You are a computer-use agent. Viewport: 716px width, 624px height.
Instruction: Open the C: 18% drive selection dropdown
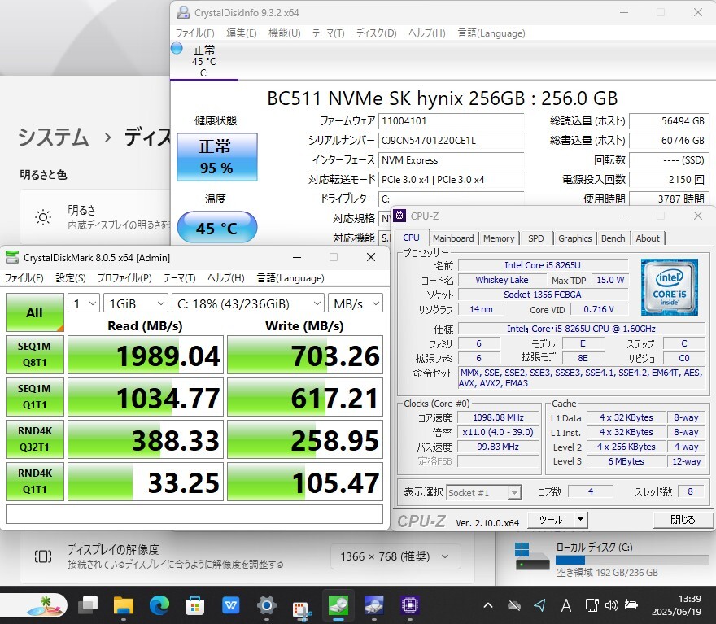click(248, 303)
